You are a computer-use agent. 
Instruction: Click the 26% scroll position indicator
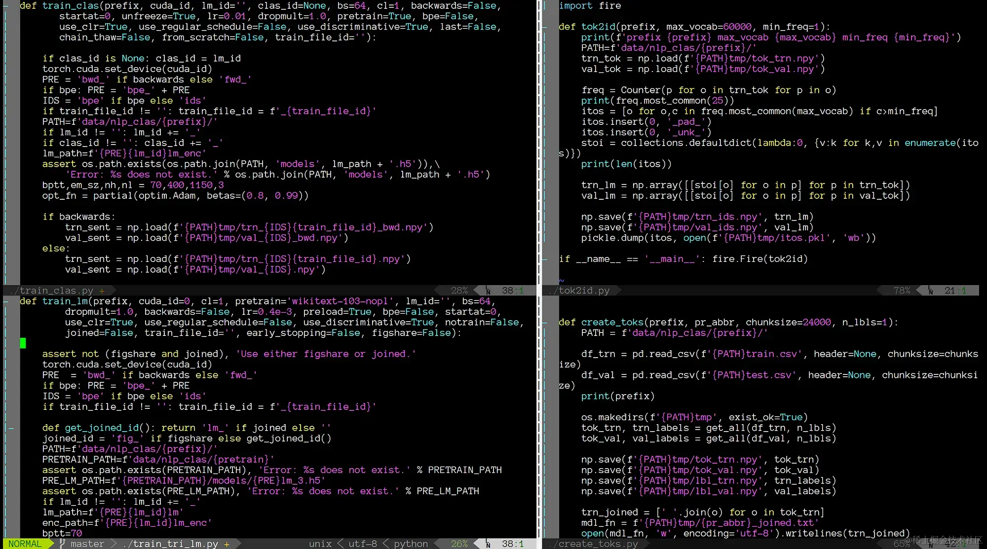click(x=459, y=544)
